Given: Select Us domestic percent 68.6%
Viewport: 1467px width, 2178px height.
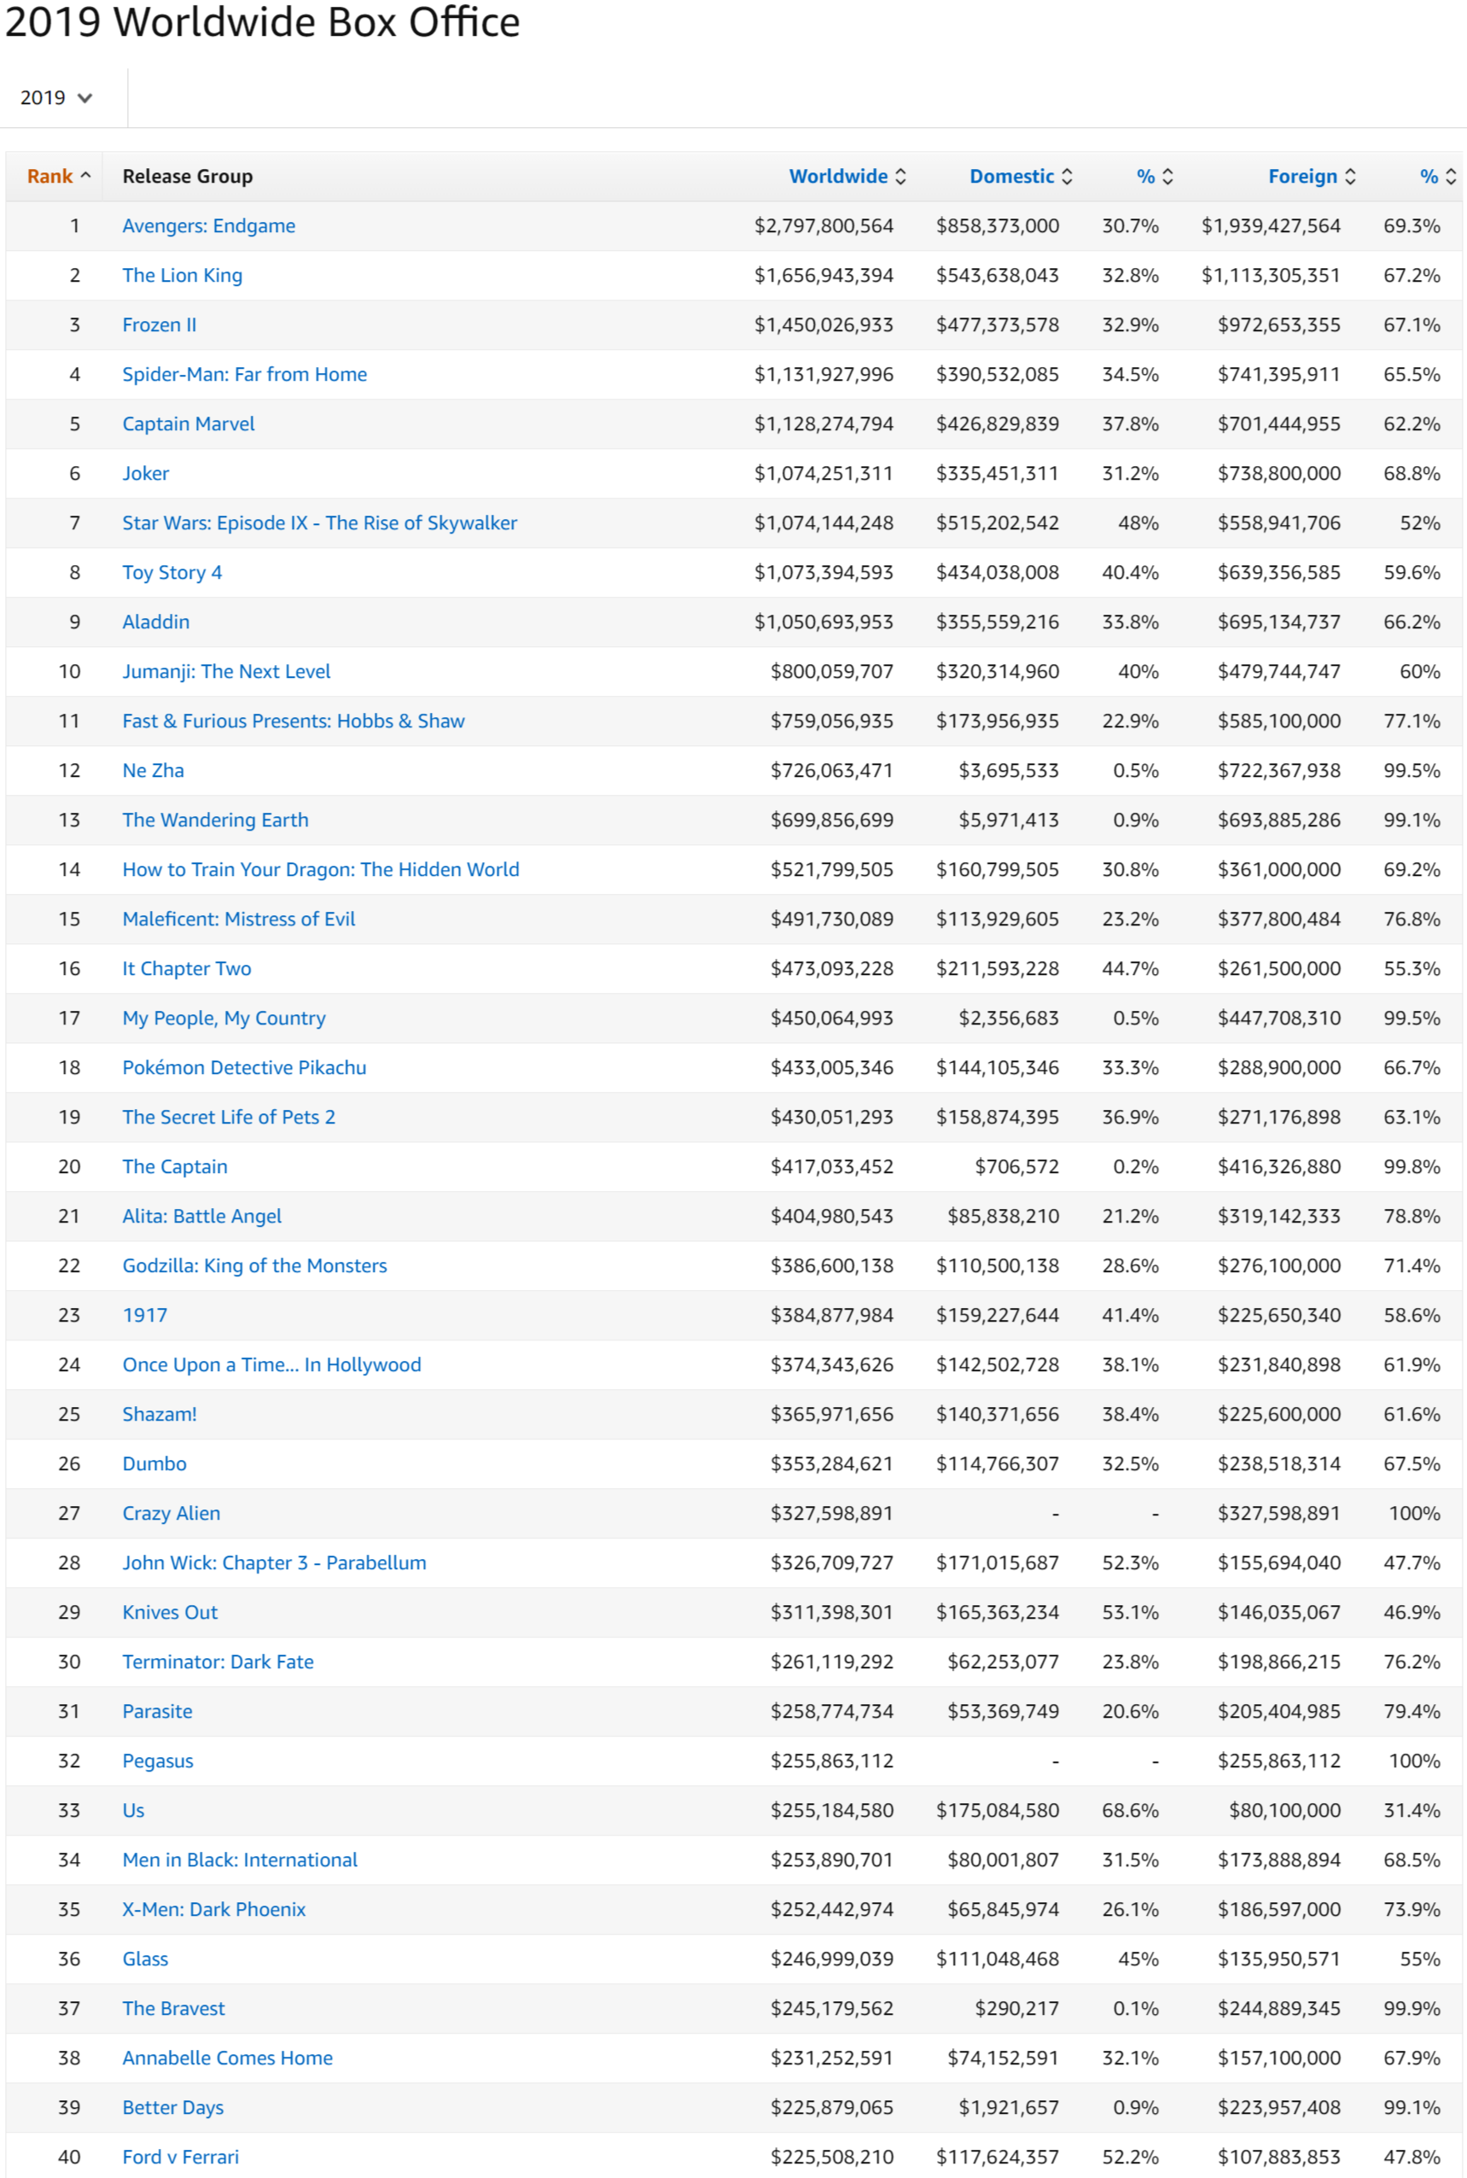Looking at the screenshot, I should pos(1130,1811).
